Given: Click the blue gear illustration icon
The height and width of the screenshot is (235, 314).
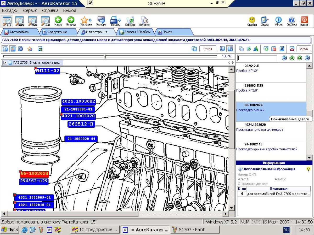Looking at the screenshot, I should tap(20, 49).
